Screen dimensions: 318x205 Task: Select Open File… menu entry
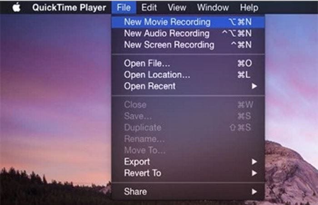coord(188,63)
